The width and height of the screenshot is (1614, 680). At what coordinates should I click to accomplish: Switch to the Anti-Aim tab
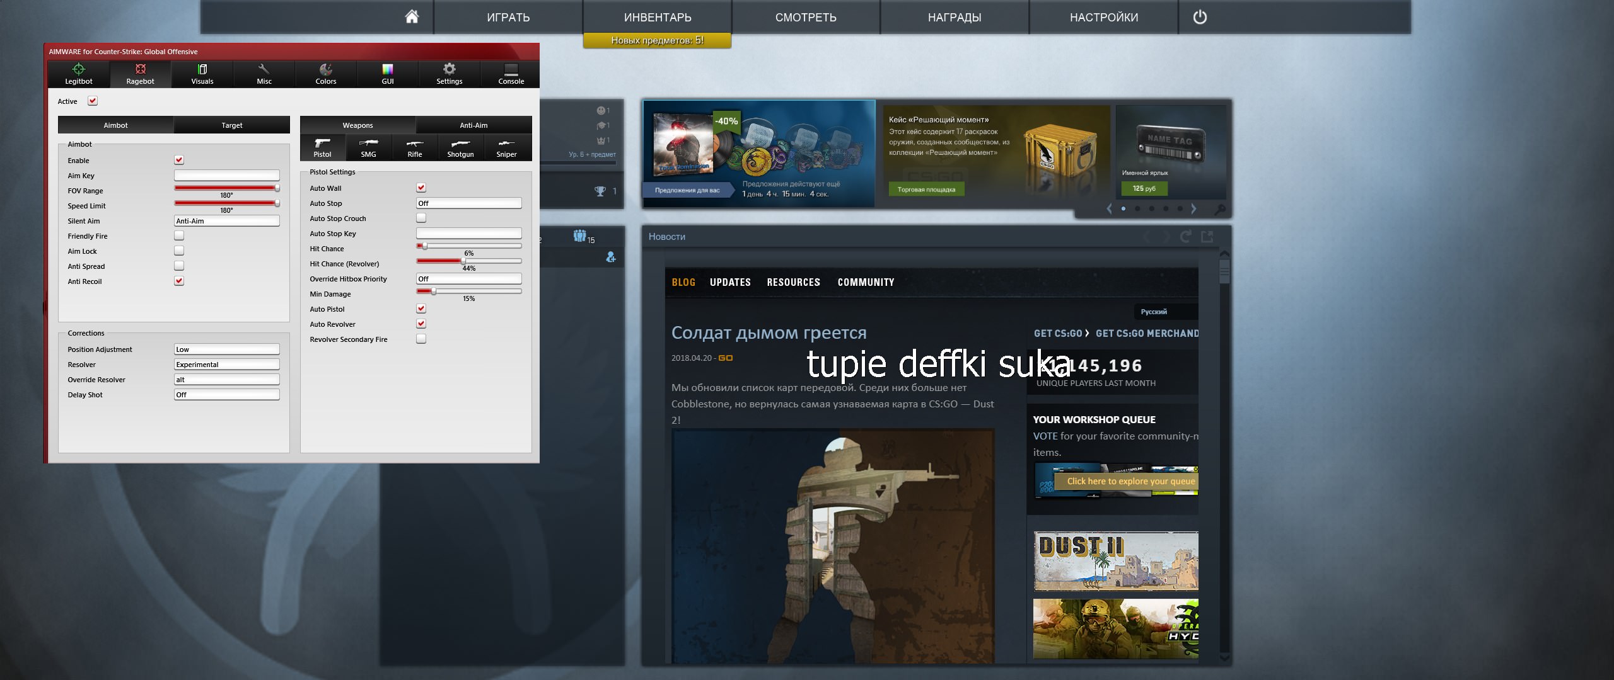pyautogui.click(x=473, y=125)
